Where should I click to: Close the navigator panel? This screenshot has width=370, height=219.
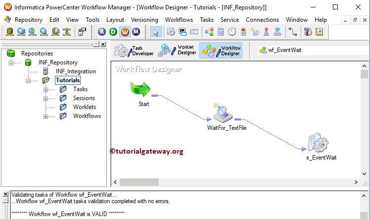click(103, 44)
